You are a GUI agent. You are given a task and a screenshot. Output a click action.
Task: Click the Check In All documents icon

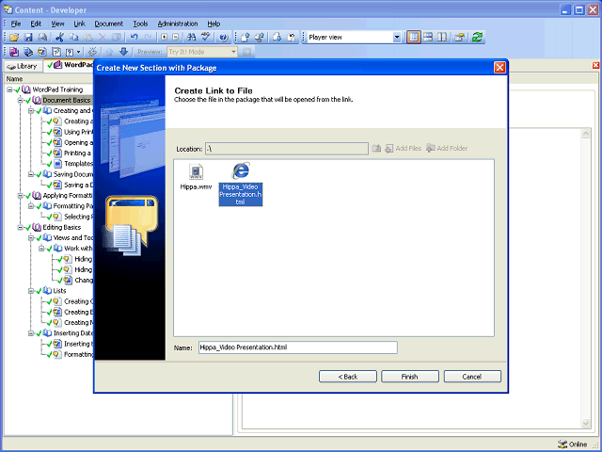pyautogui.click(x=260, y=38)
